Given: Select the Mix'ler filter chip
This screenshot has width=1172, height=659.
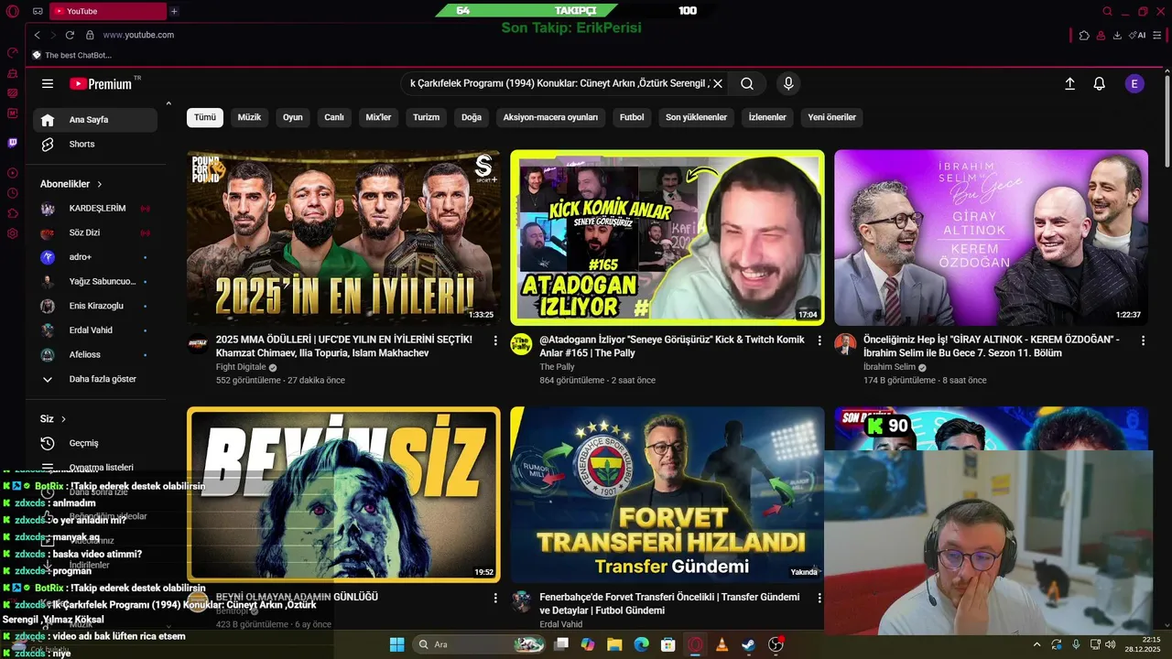Looking at the screenshot, I should tap(378, 117).
